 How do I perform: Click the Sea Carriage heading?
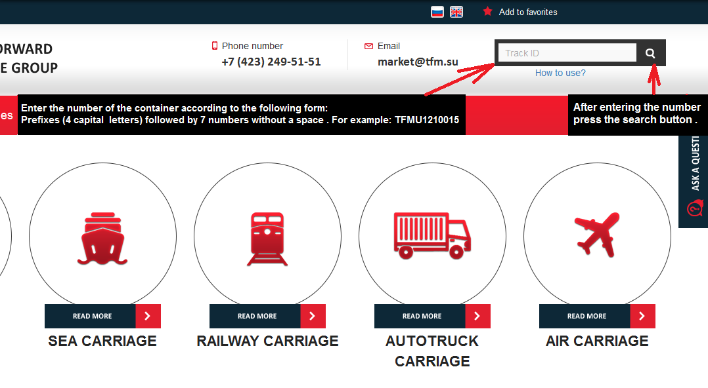(x=102, y=341)
